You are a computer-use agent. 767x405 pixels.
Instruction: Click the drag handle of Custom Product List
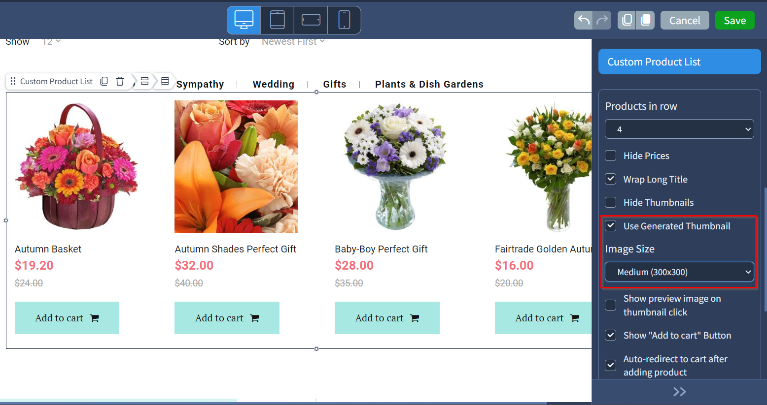[x=13, y=81]
